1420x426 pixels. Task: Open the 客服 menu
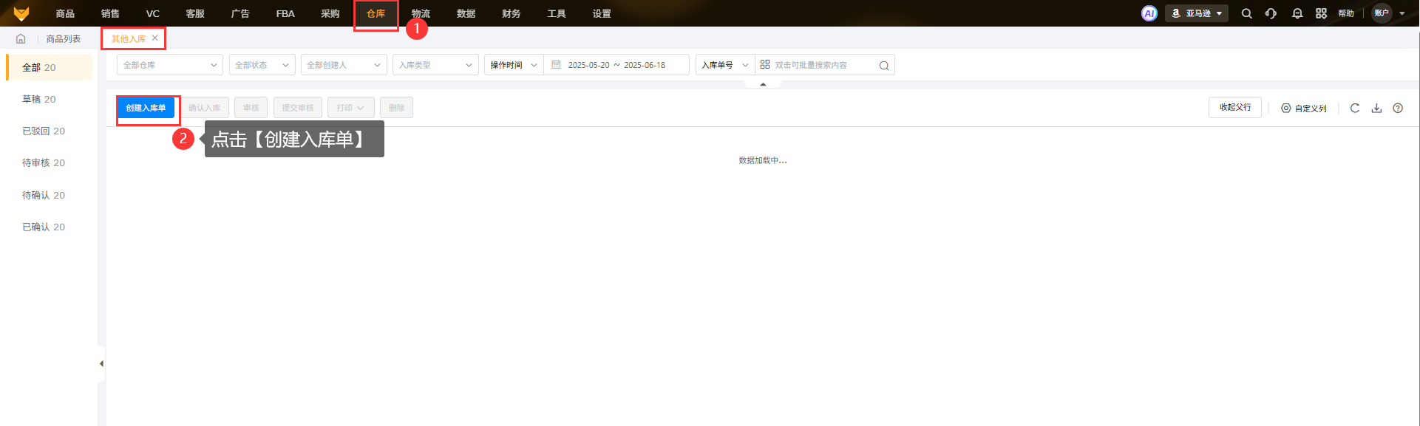195,13
